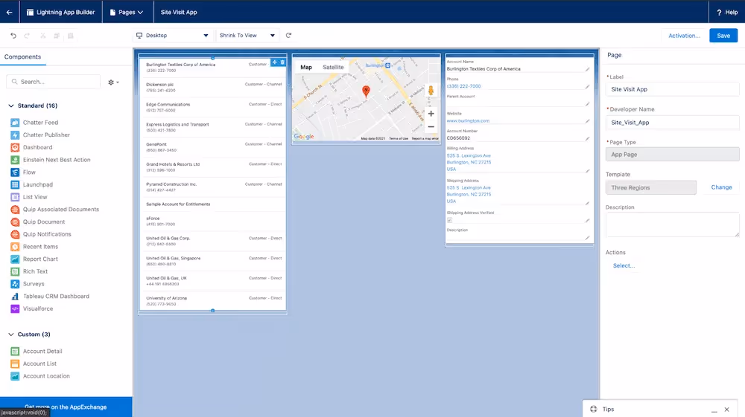Click the delete trash icon in toolbar

(x=70, y=36)
